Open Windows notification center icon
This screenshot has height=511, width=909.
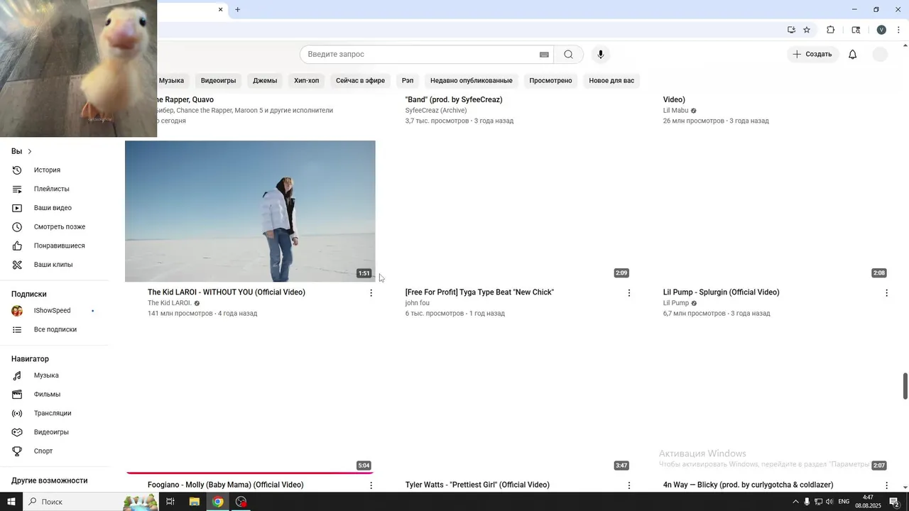(x=894, y=502)
